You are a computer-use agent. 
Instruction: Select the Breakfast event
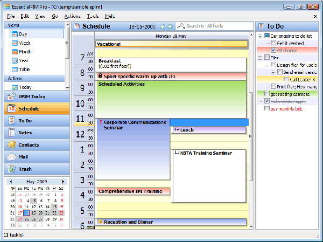(171, 65)
